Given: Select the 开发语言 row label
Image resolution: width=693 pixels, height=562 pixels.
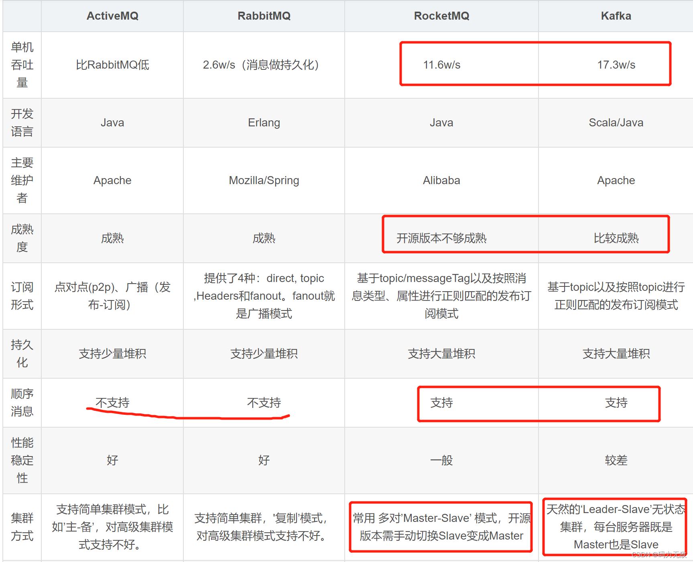Looking at the screenshot, I should tap(22, 123).
